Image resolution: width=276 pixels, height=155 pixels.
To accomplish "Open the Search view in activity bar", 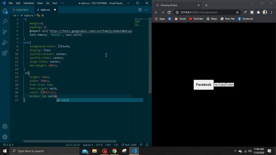I will [x=5, y=22].
